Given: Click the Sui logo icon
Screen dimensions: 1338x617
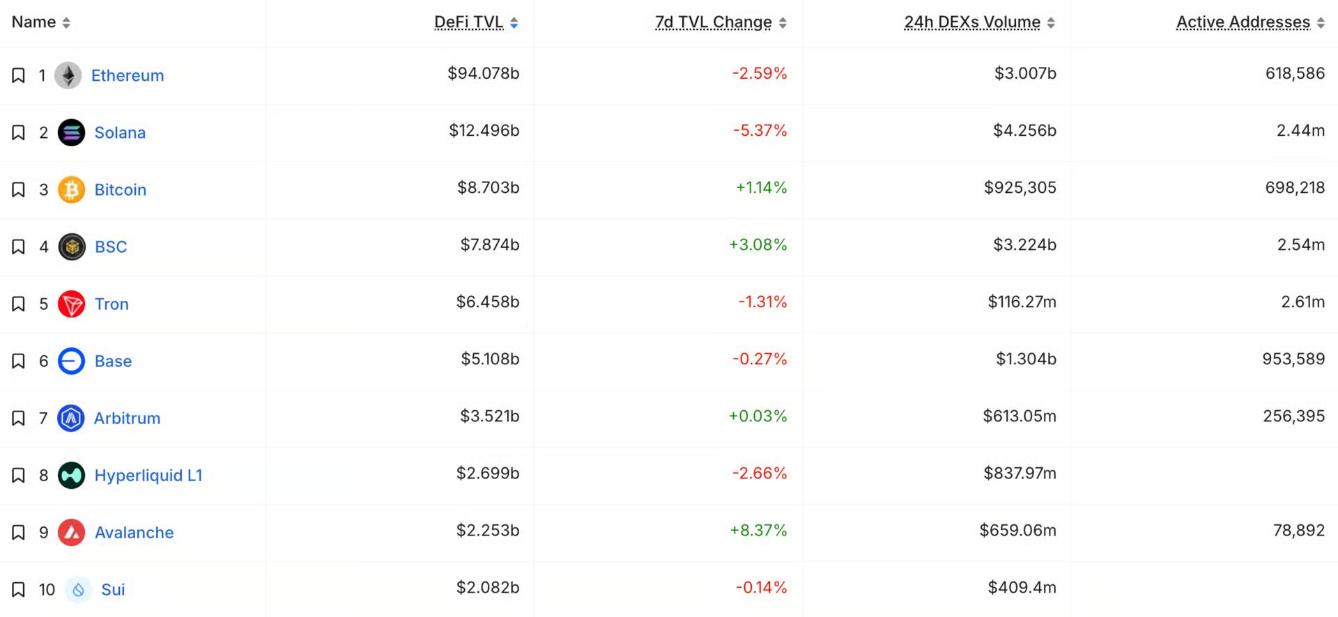Looking at the screenshot, I should pyautogui.click(x=78, y=589).
